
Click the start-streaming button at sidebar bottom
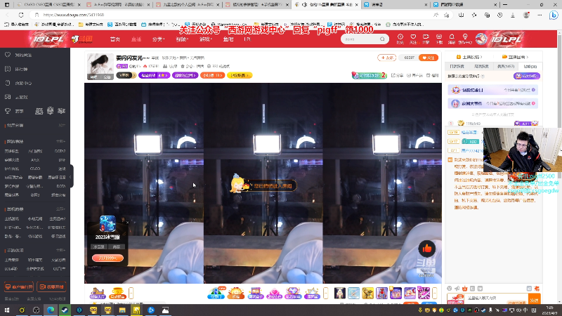click(51, 287)
